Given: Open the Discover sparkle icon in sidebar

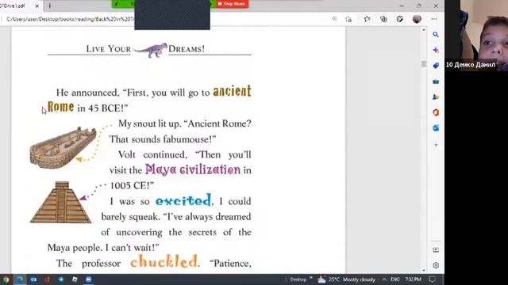Looking at the screenshot, I should click(x=436, y=50).
